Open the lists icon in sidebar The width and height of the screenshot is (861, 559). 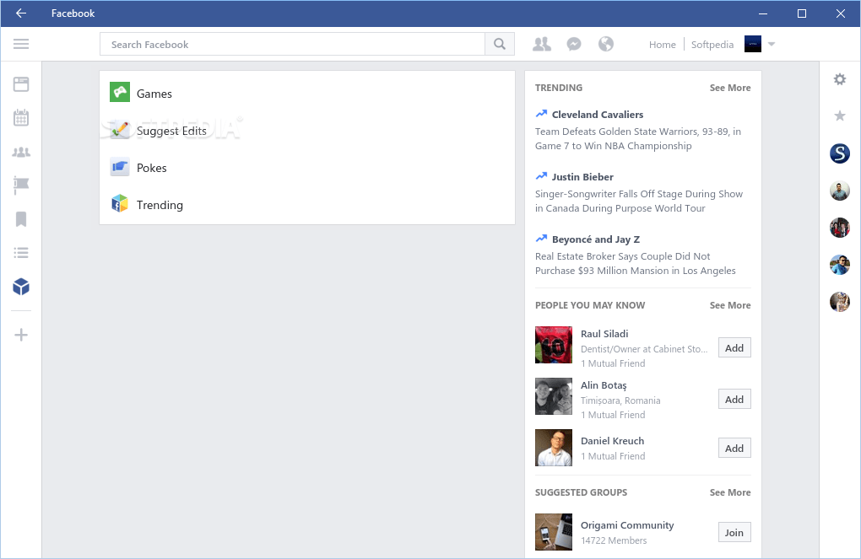click(21, 253)
